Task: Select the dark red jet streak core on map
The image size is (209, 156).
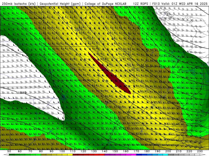Action: click(x=109, y=73)
